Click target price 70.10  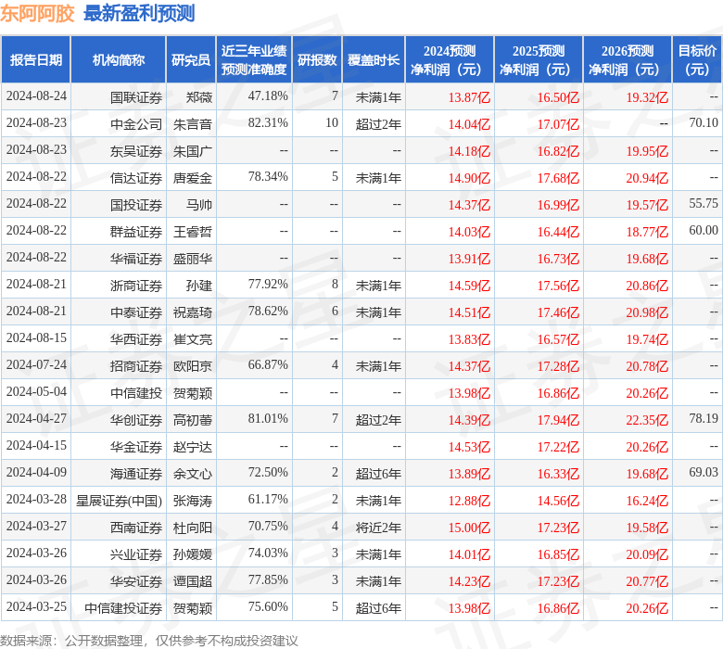pyautogui.click(x=704, y=123)
